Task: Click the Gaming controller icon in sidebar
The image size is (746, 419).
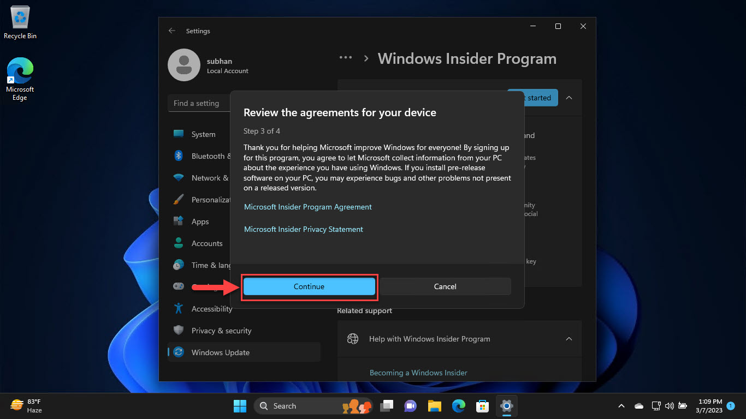Action: coord(179,286)
